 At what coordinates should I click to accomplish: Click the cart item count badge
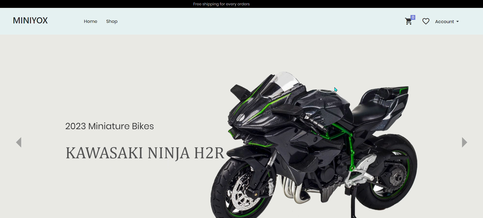click(x=413, y=17)
